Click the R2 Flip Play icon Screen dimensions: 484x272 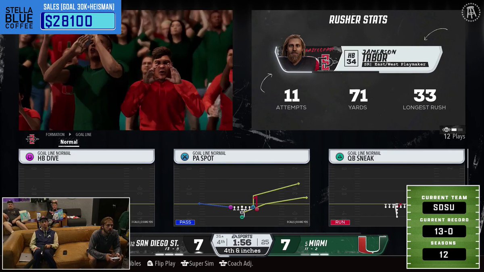click(150, 264)
